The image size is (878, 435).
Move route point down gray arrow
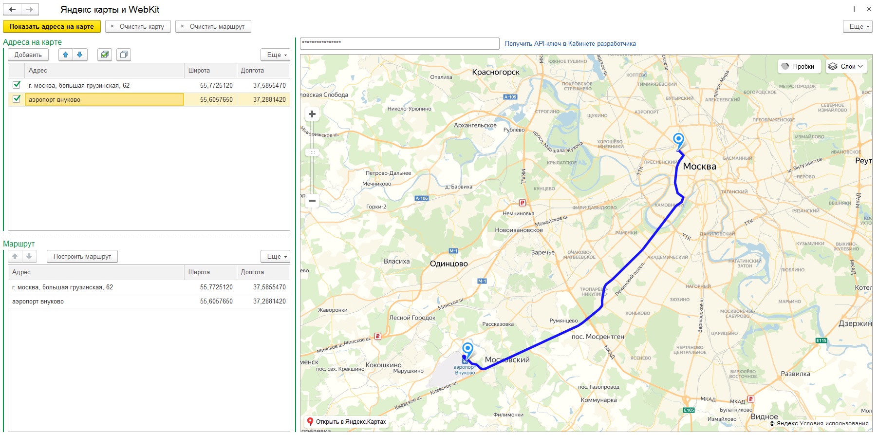[x=29, y=256]
